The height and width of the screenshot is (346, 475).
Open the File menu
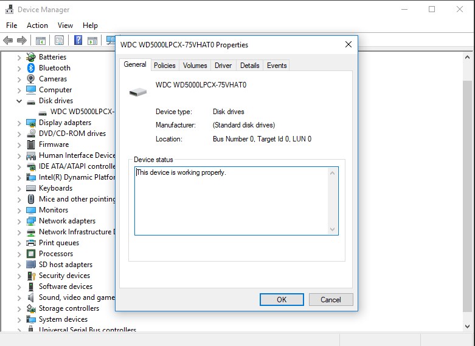tap(12, 25)
